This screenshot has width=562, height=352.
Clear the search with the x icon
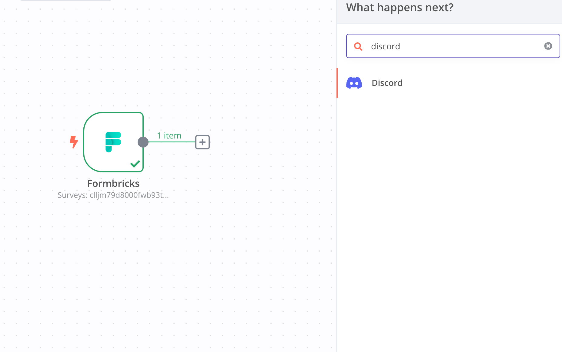548,46
